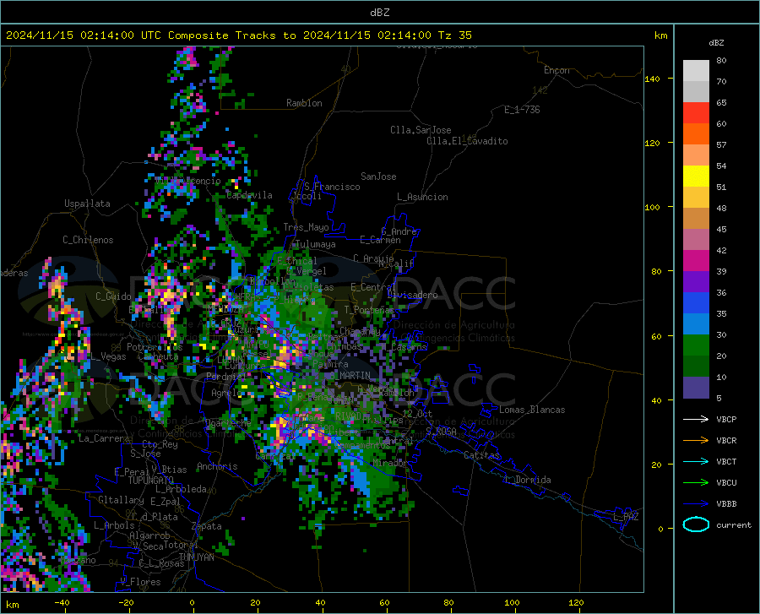Click the L_Asuncion map label
This screenshot has height=614, width=760.
pyautogui.click(x=422, y=197)
